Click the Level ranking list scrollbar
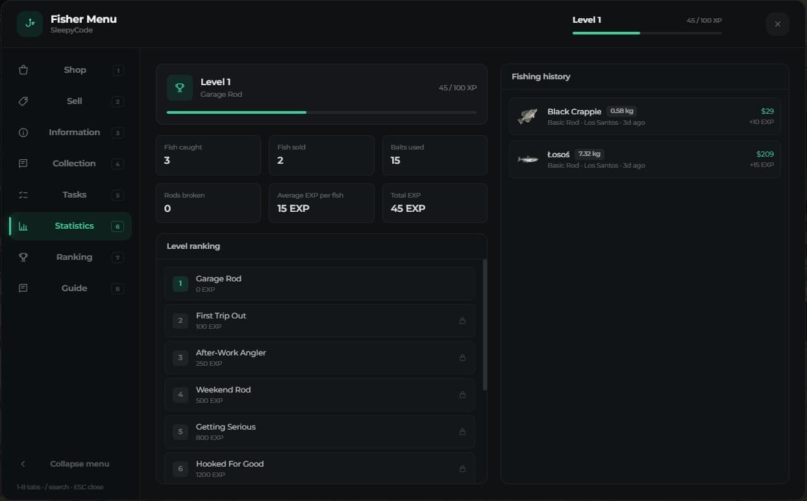The image size is (807, 501). pos(484,325)
